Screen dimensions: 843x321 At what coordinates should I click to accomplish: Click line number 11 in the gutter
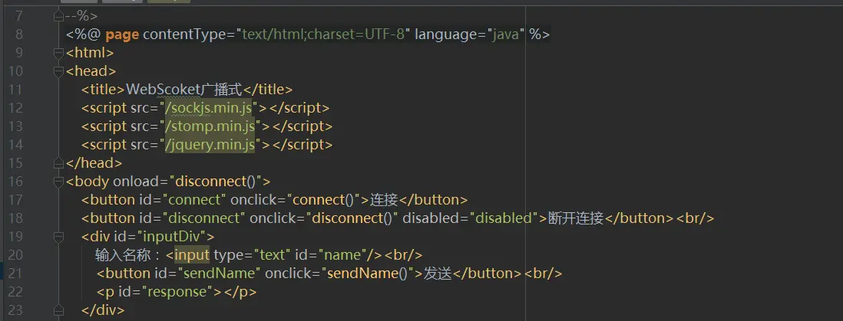point(15,90)
